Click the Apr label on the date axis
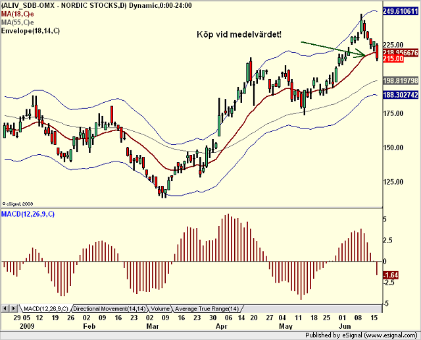Image resolution: width=421 pixels, height=340 pixels. (x=222, y=326)
